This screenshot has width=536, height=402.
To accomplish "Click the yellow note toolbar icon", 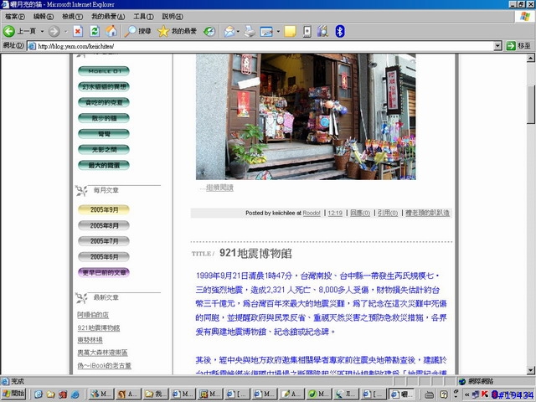I will pyautogui.click(x=291, y=32).
